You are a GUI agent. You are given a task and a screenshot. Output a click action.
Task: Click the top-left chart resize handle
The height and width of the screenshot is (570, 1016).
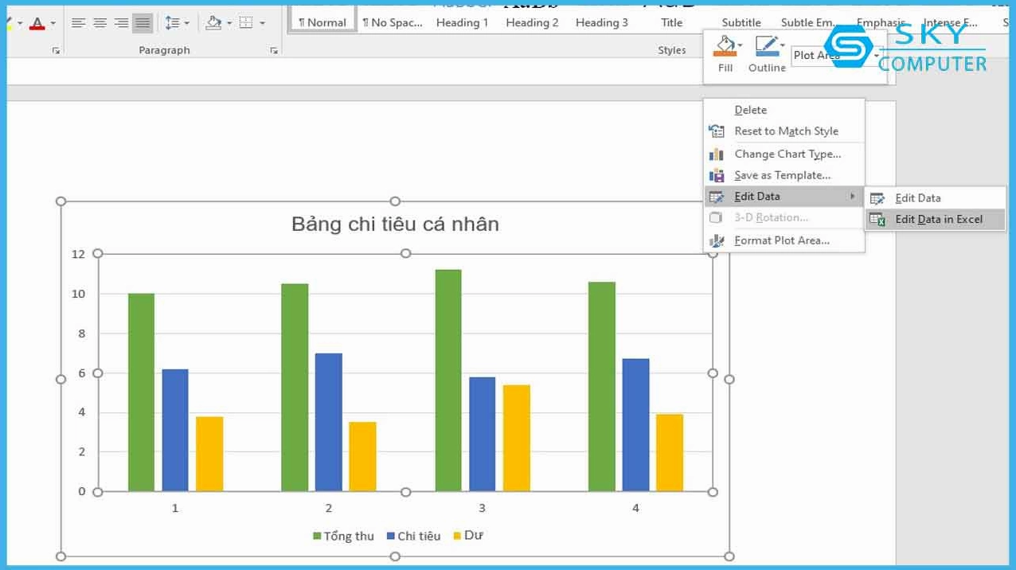(x=61, y=201)
